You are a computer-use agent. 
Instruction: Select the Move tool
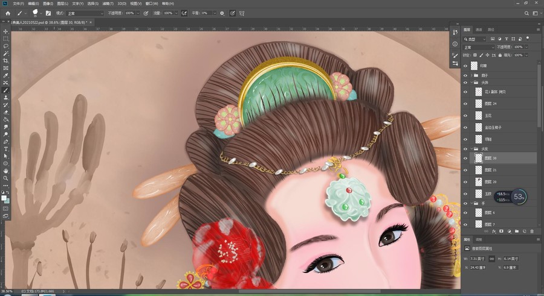click(5, 31)
